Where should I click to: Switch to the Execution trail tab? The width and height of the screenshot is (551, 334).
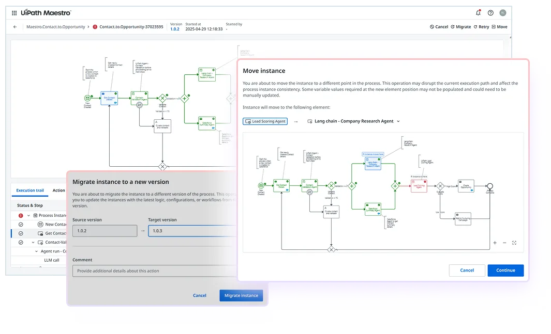point(30,190)
